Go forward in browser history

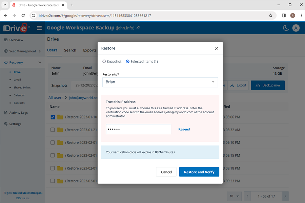14,16
